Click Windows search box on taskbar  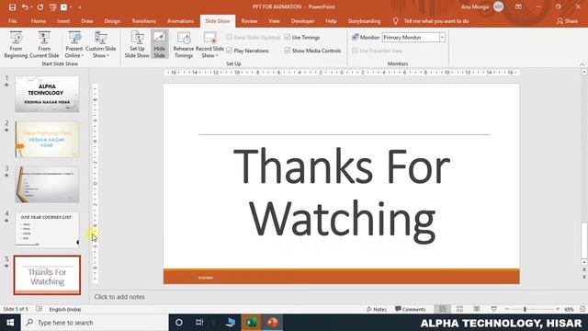(95, 323)
